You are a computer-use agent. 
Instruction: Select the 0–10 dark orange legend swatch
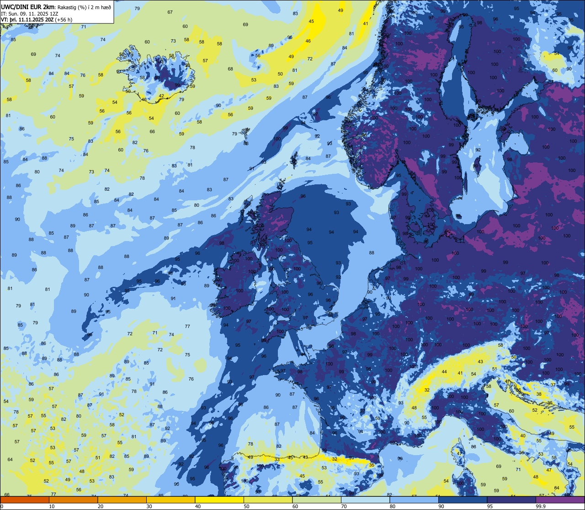25,499
